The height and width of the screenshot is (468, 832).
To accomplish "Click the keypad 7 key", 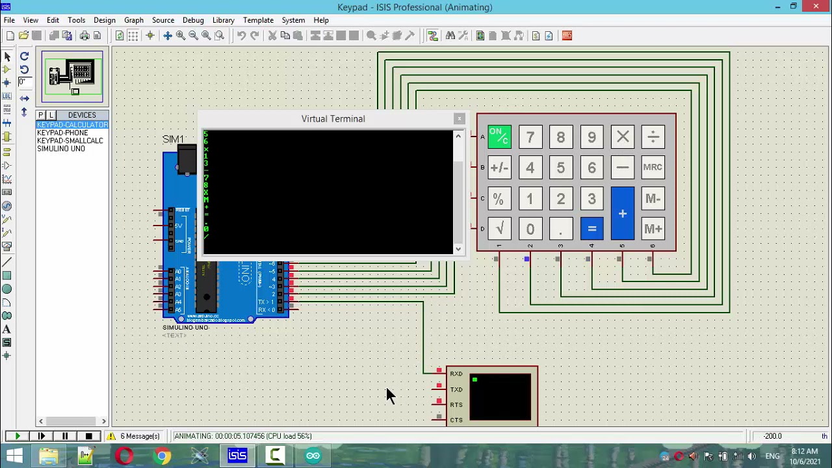I will (x=530, y=137).
